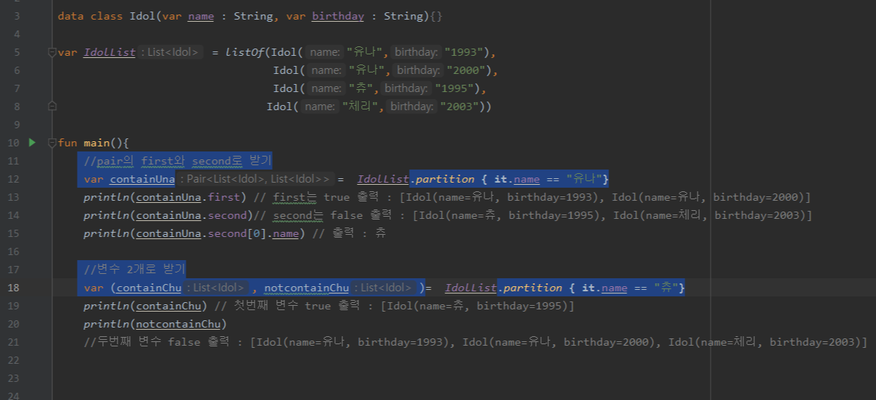Click the "유나" string in the line 11 lambda
876x400 pixels.
[x=582, y=179]
